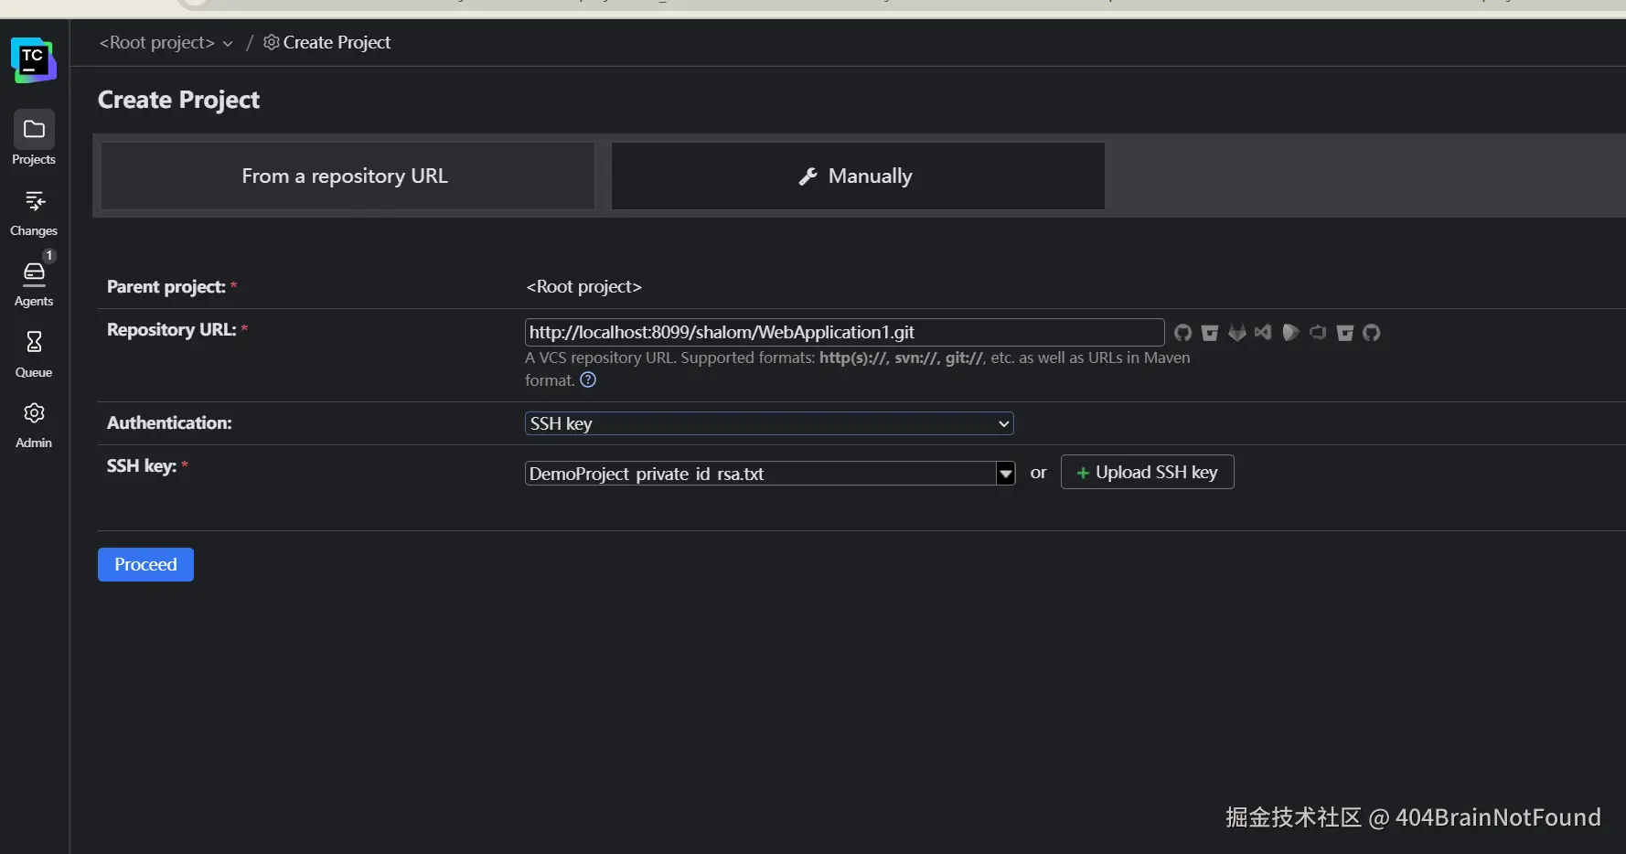The height and width of the screenshot is (854, 1626).
Task: Click the Azure DevOps repository icon
Action: [x=1317, y=333]
